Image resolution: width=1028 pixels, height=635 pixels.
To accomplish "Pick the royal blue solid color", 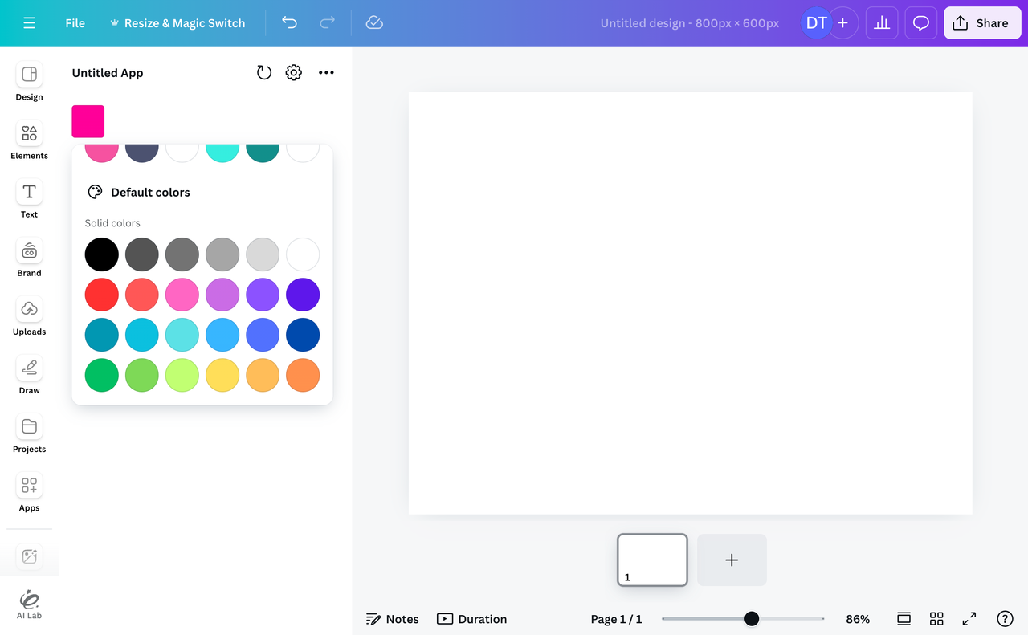I will tap(263, 335).
